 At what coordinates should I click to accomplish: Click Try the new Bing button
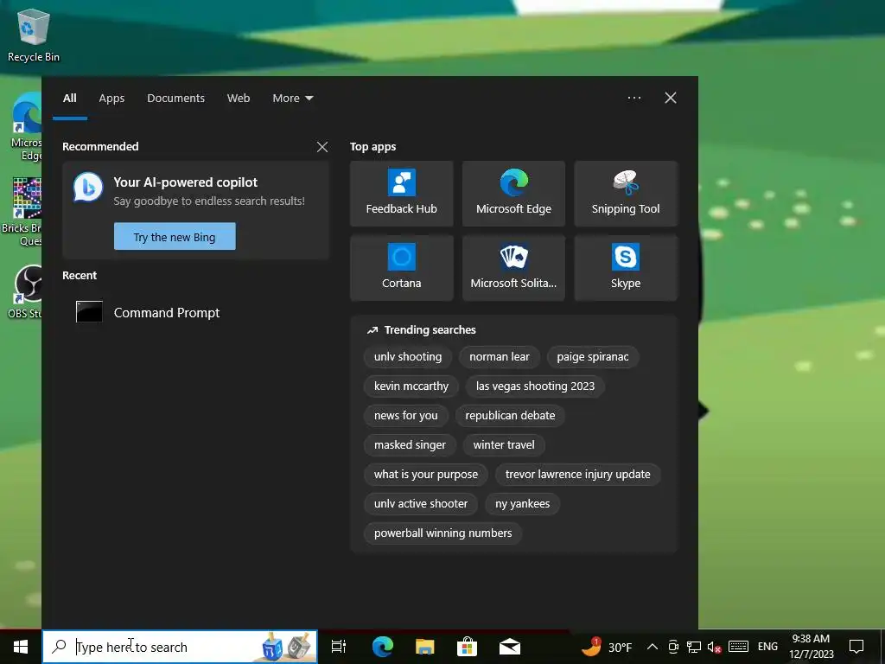[175, 237]
